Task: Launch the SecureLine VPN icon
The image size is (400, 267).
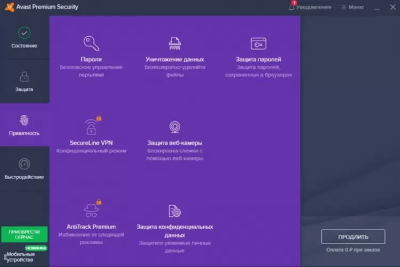Action: pyautogui.click(x=91, y=127)
